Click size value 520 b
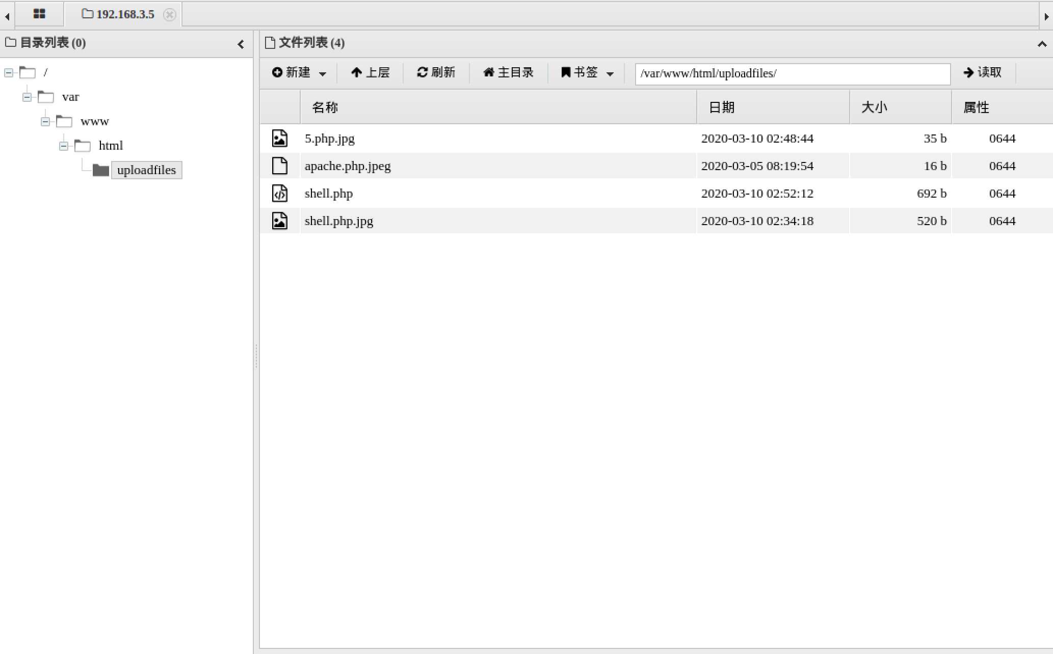1053x654 pixels. 931,221
